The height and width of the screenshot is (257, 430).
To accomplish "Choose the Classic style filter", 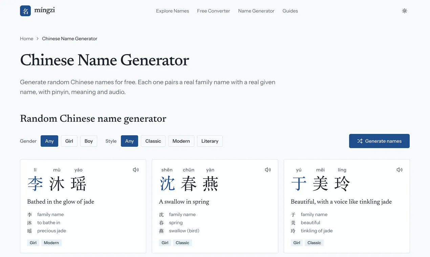I will coord(153,141).
